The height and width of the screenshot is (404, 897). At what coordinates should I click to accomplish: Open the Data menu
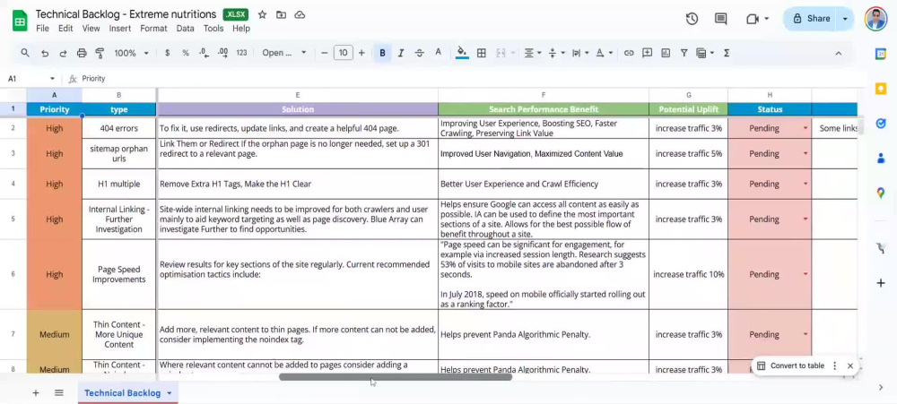point(186,28)
